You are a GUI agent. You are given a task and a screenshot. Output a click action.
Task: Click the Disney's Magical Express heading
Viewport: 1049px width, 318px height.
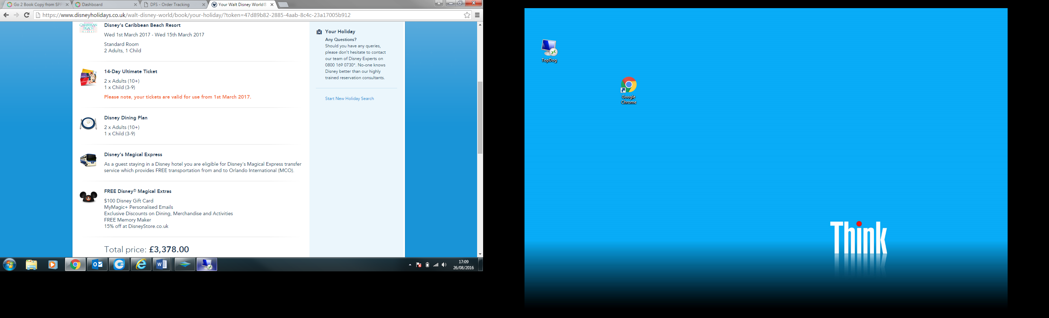click(x=133, y=154)
